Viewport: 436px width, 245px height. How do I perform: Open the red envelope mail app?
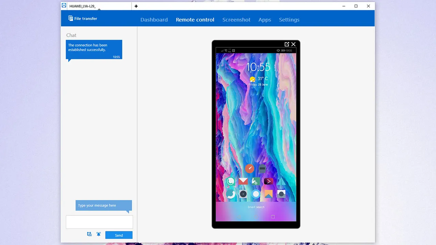(243, 181)
